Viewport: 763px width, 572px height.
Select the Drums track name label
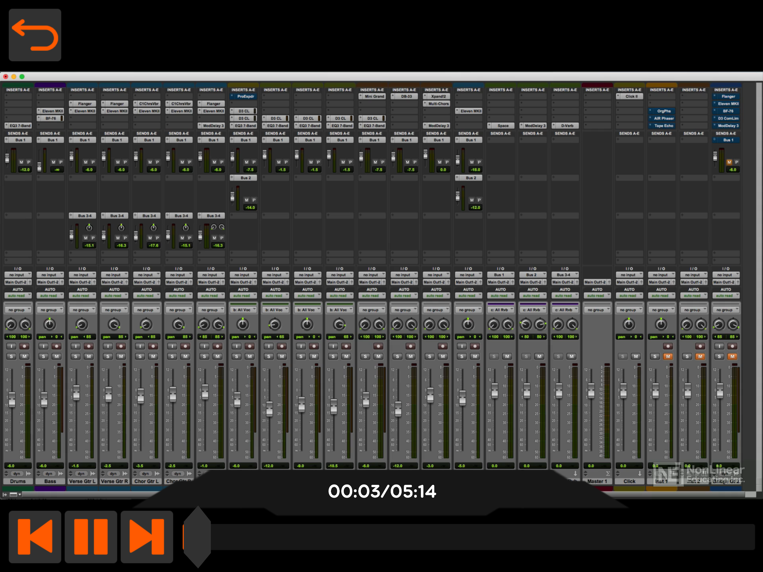click(x=18, y=481)
